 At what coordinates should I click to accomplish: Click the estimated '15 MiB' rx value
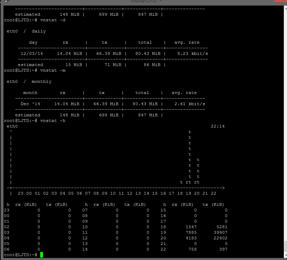[x=74, y=65]
